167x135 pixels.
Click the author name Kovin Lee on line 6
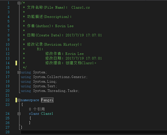pyautogui.click(x=64, y=26)
